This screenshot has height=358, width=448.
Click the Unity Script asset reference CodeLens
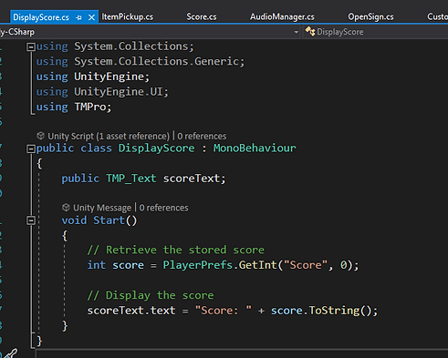[109, 136]
